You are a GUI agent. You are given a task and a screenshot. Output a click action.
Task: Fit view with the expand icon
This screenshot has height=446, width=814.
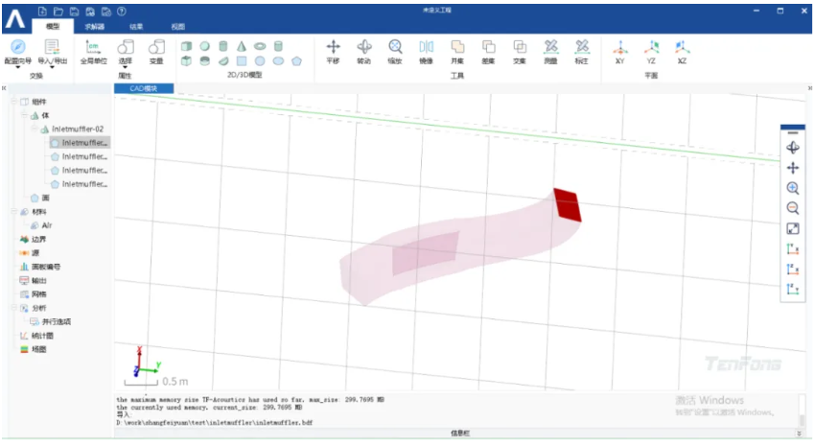793,228
